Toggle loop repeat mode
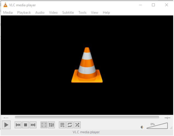 click(x=70, y=125)
